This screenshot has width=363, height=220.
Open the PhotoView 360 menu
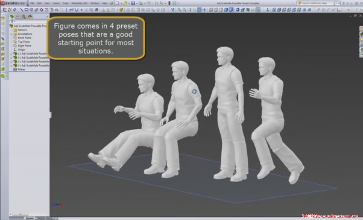click(79, 3)
